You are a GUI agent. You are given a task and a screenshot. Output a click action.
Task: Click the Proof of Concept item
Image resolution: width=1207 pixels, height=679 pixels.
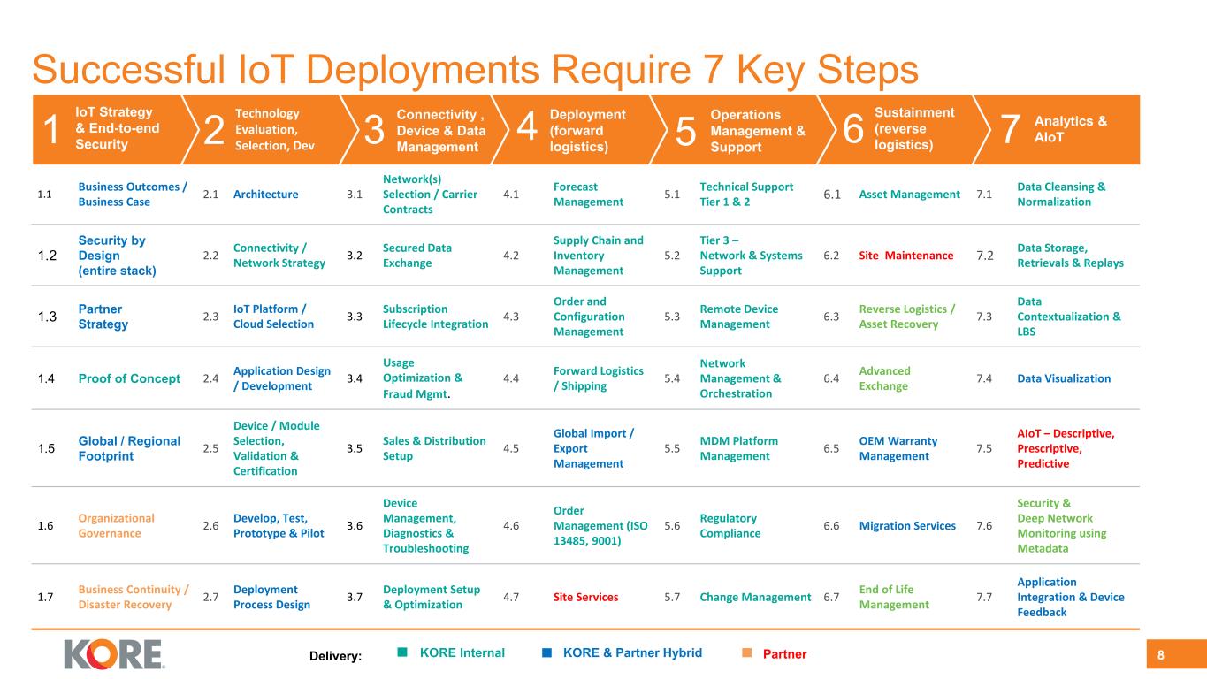(x=129, y=378)
